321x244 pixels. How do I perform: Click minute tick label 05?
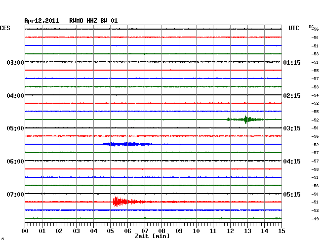click(110, 231)
